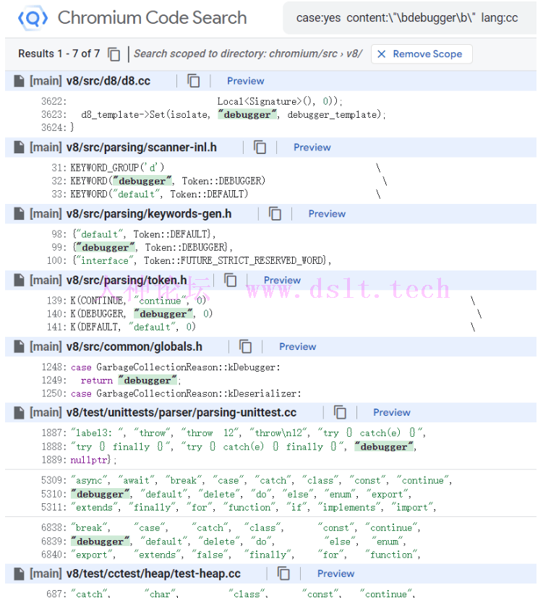Image resolution: width=543 pixels, height=598 pixels.
Task: Go to line 140 in token.h
Action: [56, 314]
